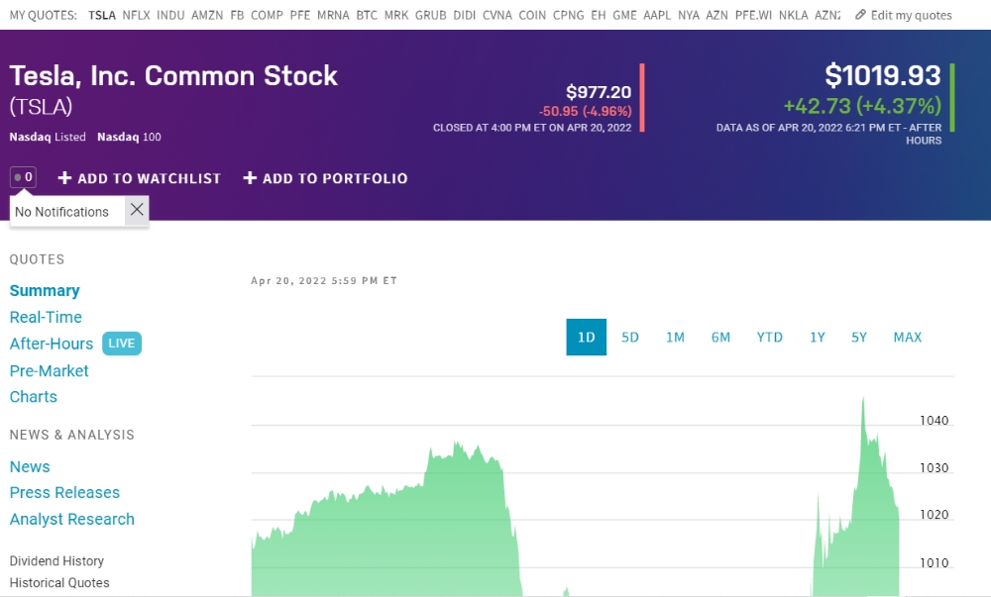Image resolution: width=991 pixels, height=597 pixels.
Task: Open DIDI quote from My Quotes
Action: [465, 15]
